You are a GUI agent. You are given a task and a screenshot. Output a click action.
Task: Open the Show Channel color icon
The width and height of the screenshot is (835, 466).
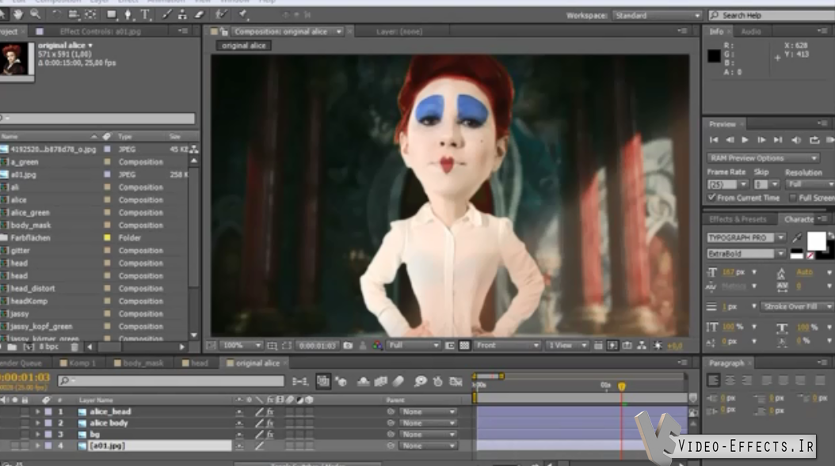(377, 346)
